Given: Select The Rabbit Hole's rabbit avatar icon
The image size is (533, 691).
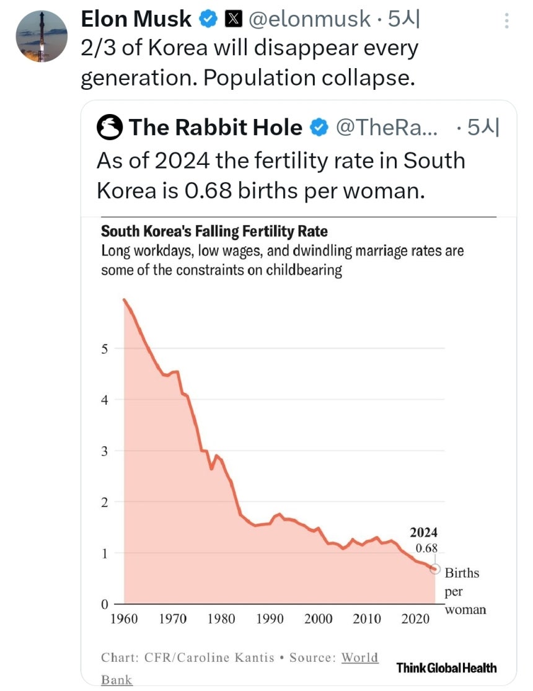Looking at the screenshot, I should [108, 127].
